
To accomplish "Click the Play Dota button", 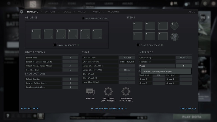I will coord(192,117).
